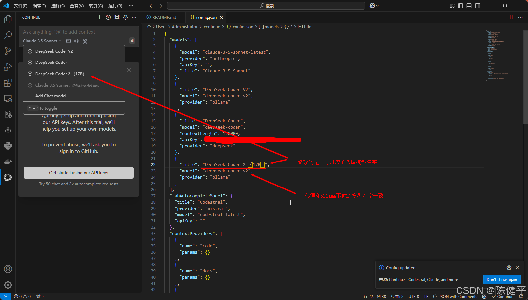Click Get started using our API keys
Image resolution: width=528 pixels, height=300 pixels.
[79, 173]
